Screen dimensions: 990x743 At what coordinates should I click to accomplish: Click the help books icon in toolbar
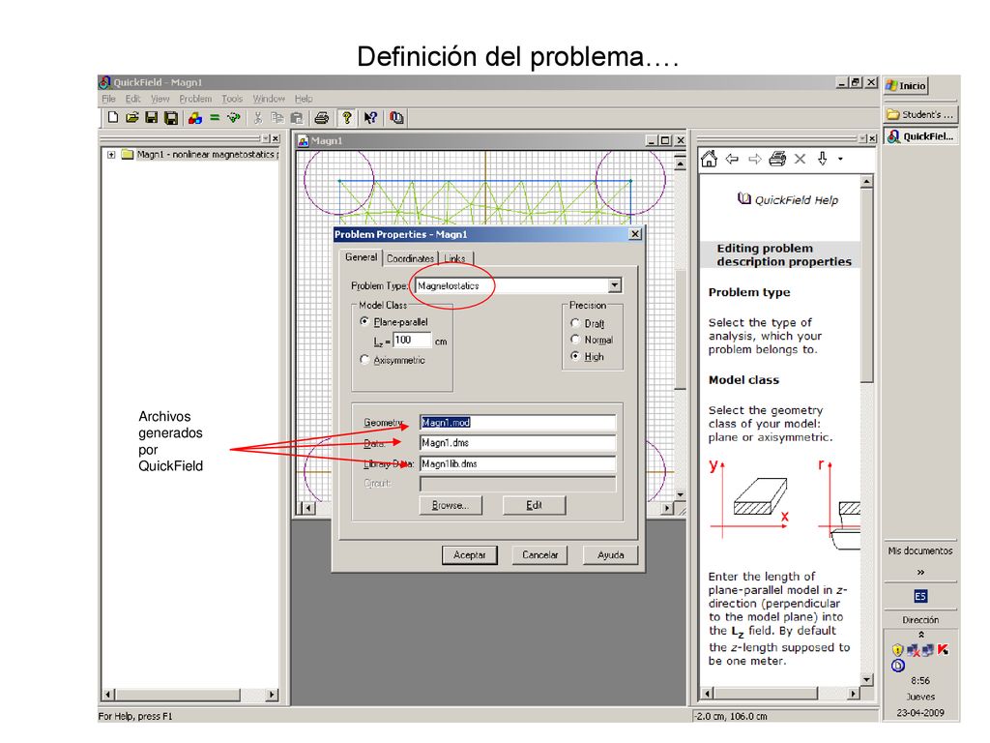click(396, 117)
